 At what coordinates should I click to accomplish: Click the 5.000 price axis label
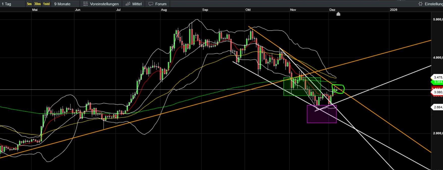[438, 19]
